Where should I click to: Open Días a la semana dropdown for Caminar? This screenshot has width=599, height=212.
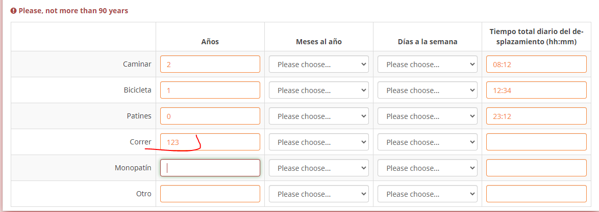(427, 65)
